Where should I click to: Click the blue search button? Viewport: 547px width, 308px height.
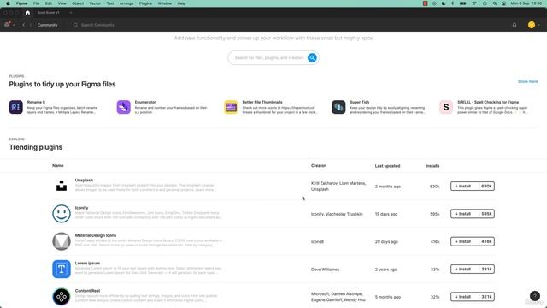click(312, 57)
